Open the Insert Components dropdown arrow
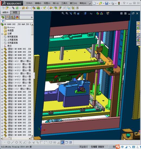141x149 pixels. tap(10, 8)
